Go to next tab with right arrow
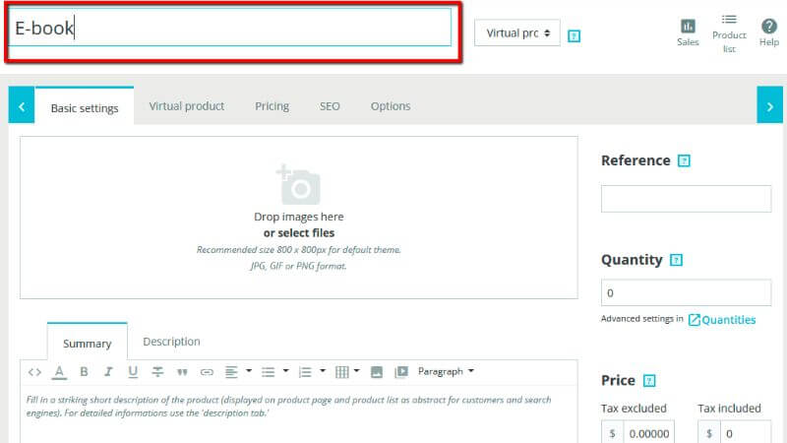This screenshot has height=443, width=787. tap(769, 105)
